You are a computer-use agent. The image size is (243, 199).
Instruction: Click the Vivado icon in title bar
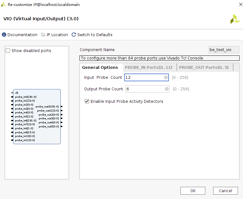[x=4, y=5]
